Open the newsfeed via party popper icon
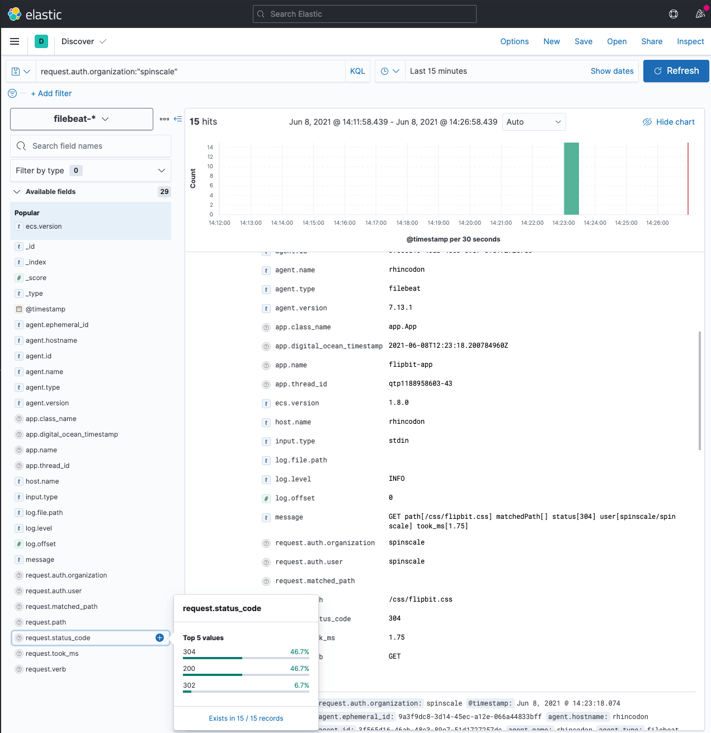Screen dimensions: 711x733 [700, 13]
